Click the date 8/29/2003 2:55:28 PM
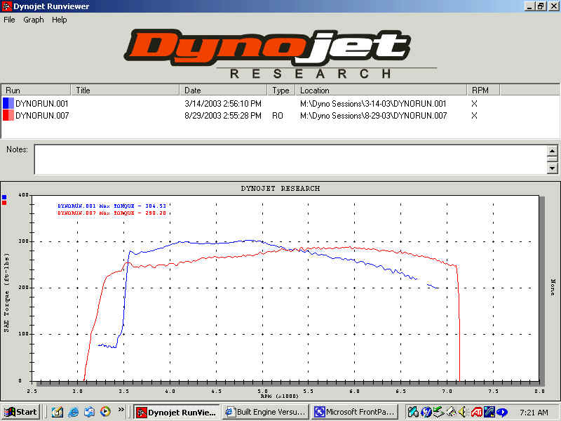561x421 pixels. point(223,116)
